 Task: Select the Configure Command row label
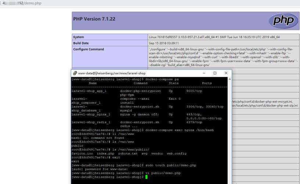pyautogui.click(x=88, y=49)
